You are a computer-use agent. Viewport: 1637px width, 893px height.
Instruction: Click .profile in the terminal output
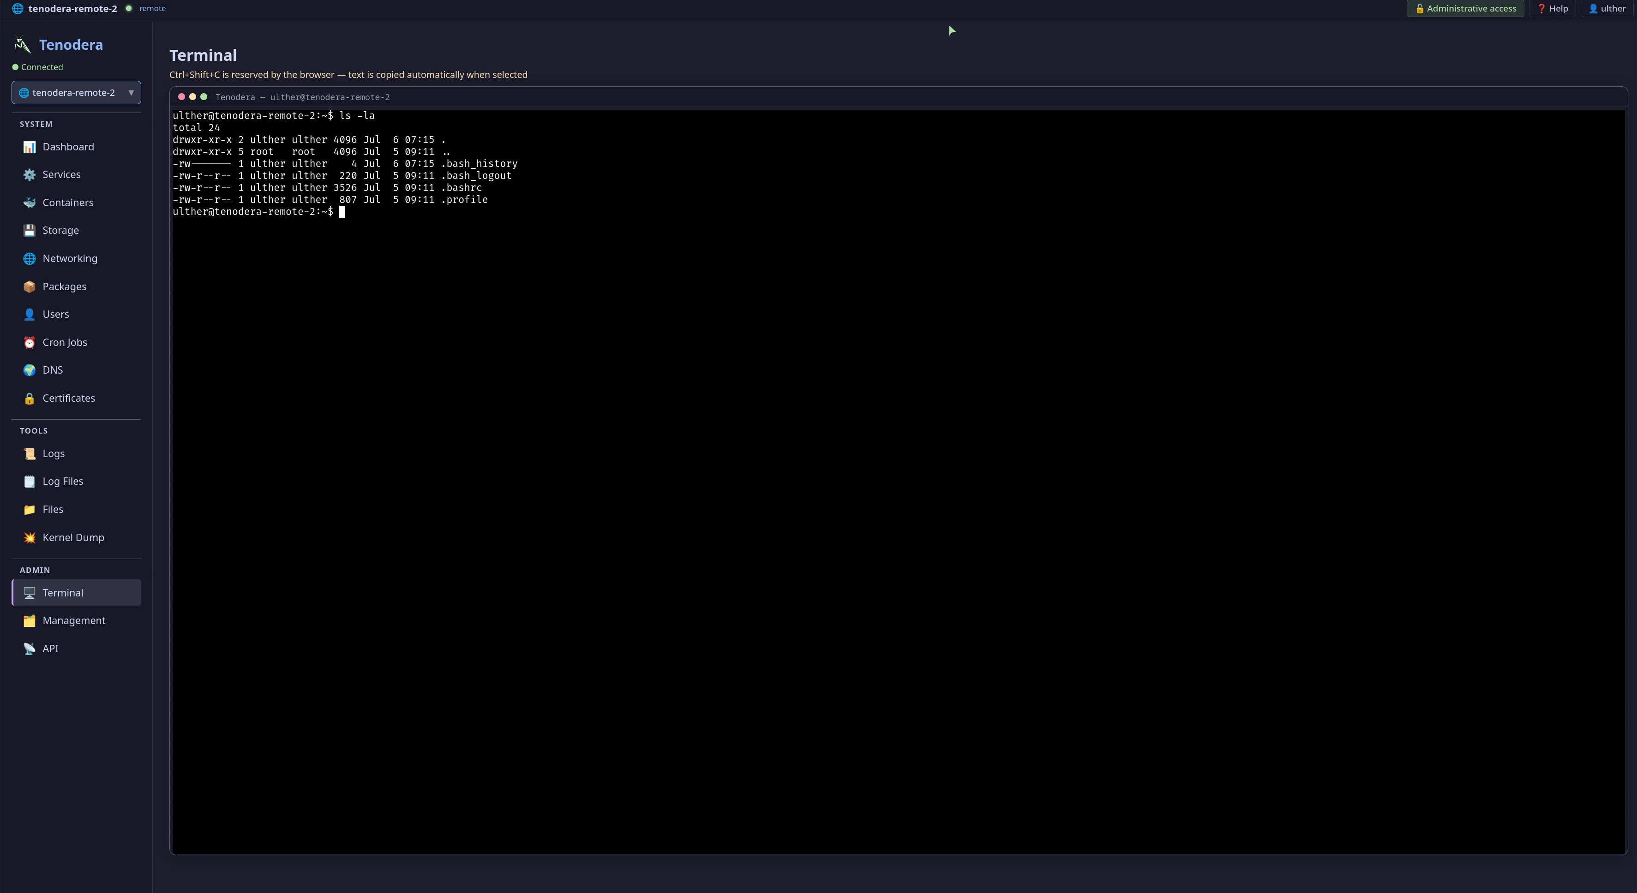(x=465, y=199)
